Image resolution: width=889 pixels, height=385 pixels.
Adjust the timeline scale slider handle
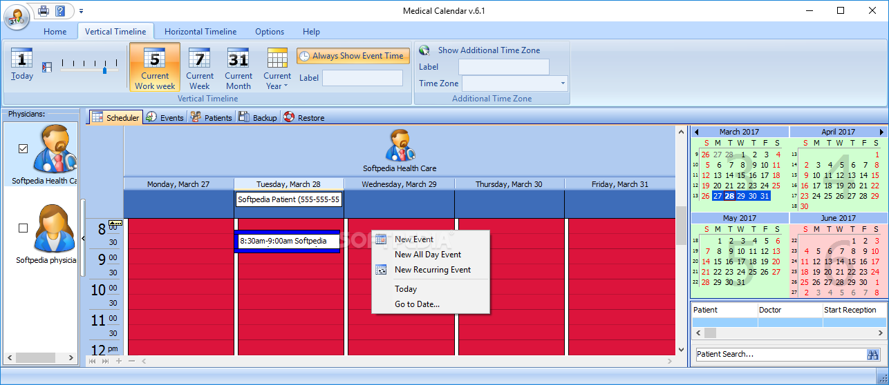click(105, 70)
